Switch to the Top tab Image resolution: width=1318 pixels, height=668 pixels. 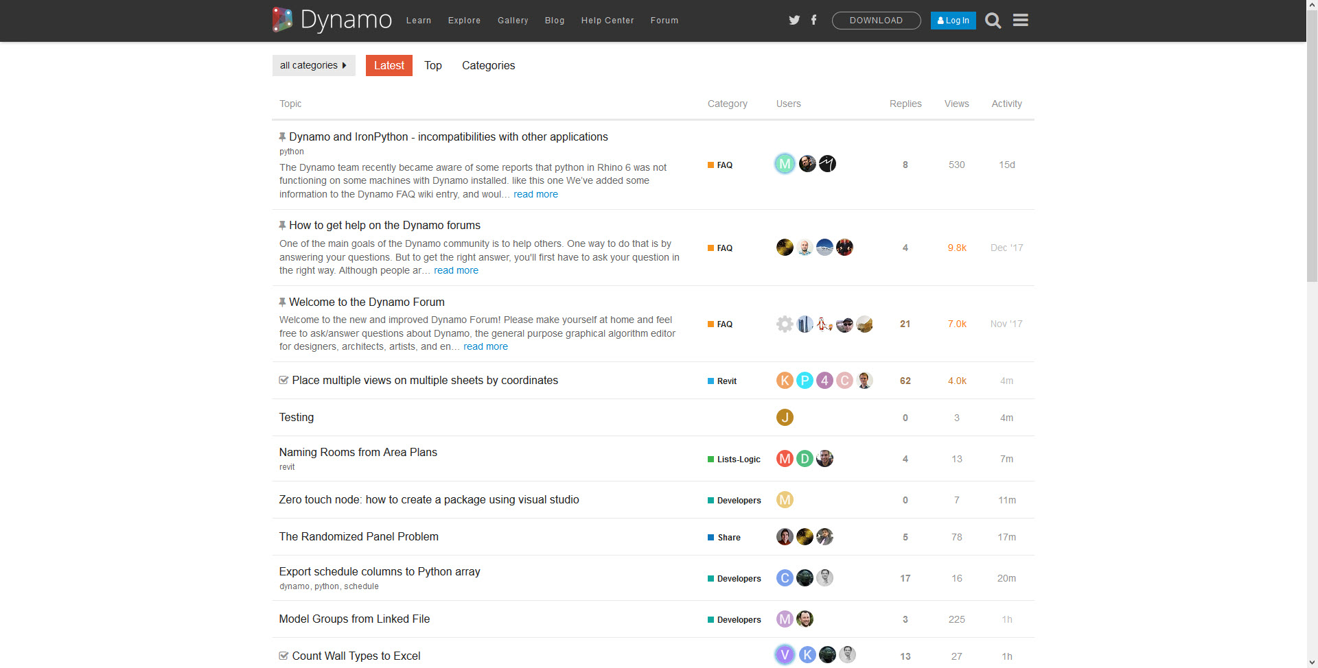tap(432, 65)
